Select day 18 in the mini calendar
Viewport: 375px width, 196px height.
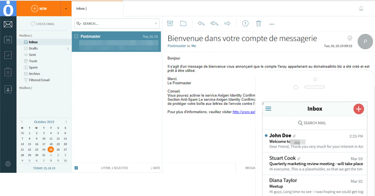click(51, 144)
